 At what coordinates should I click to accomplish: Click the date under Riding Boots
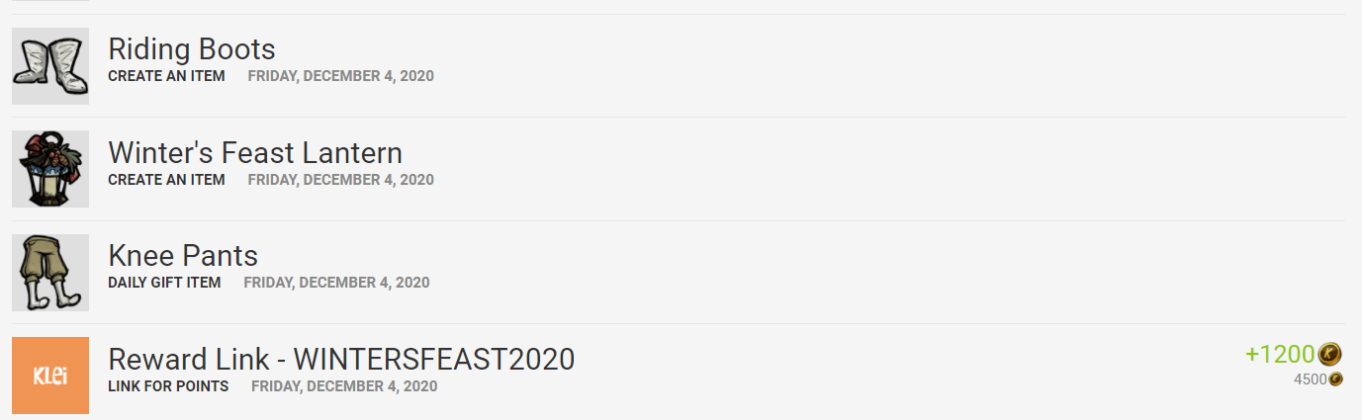click(340, 76)
